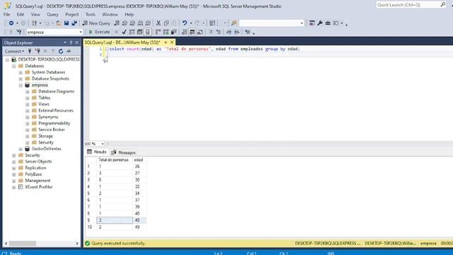Click the Open File folder icon
The height and width of the screenshot is (255, 453).
(59, 23)
